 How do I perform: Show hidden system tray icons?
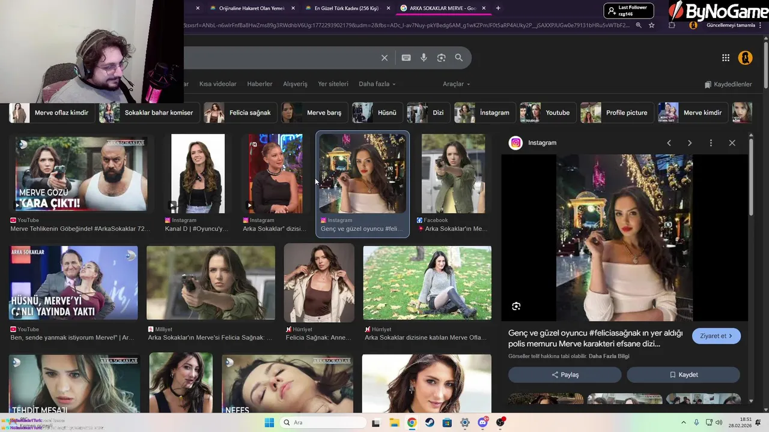pos(684,422)
